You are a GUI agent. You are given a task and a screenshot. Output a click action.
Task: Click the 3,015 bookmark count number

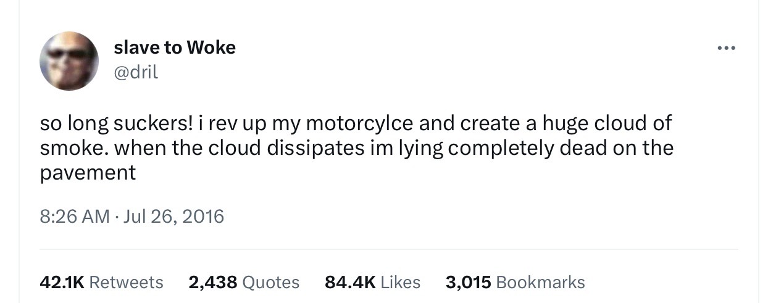[x=468, y=282]
